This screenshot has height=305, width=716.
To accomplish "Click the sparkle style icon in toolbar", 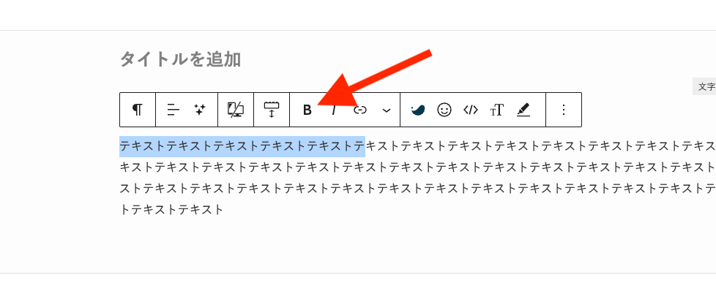I will tap(200, 110).
